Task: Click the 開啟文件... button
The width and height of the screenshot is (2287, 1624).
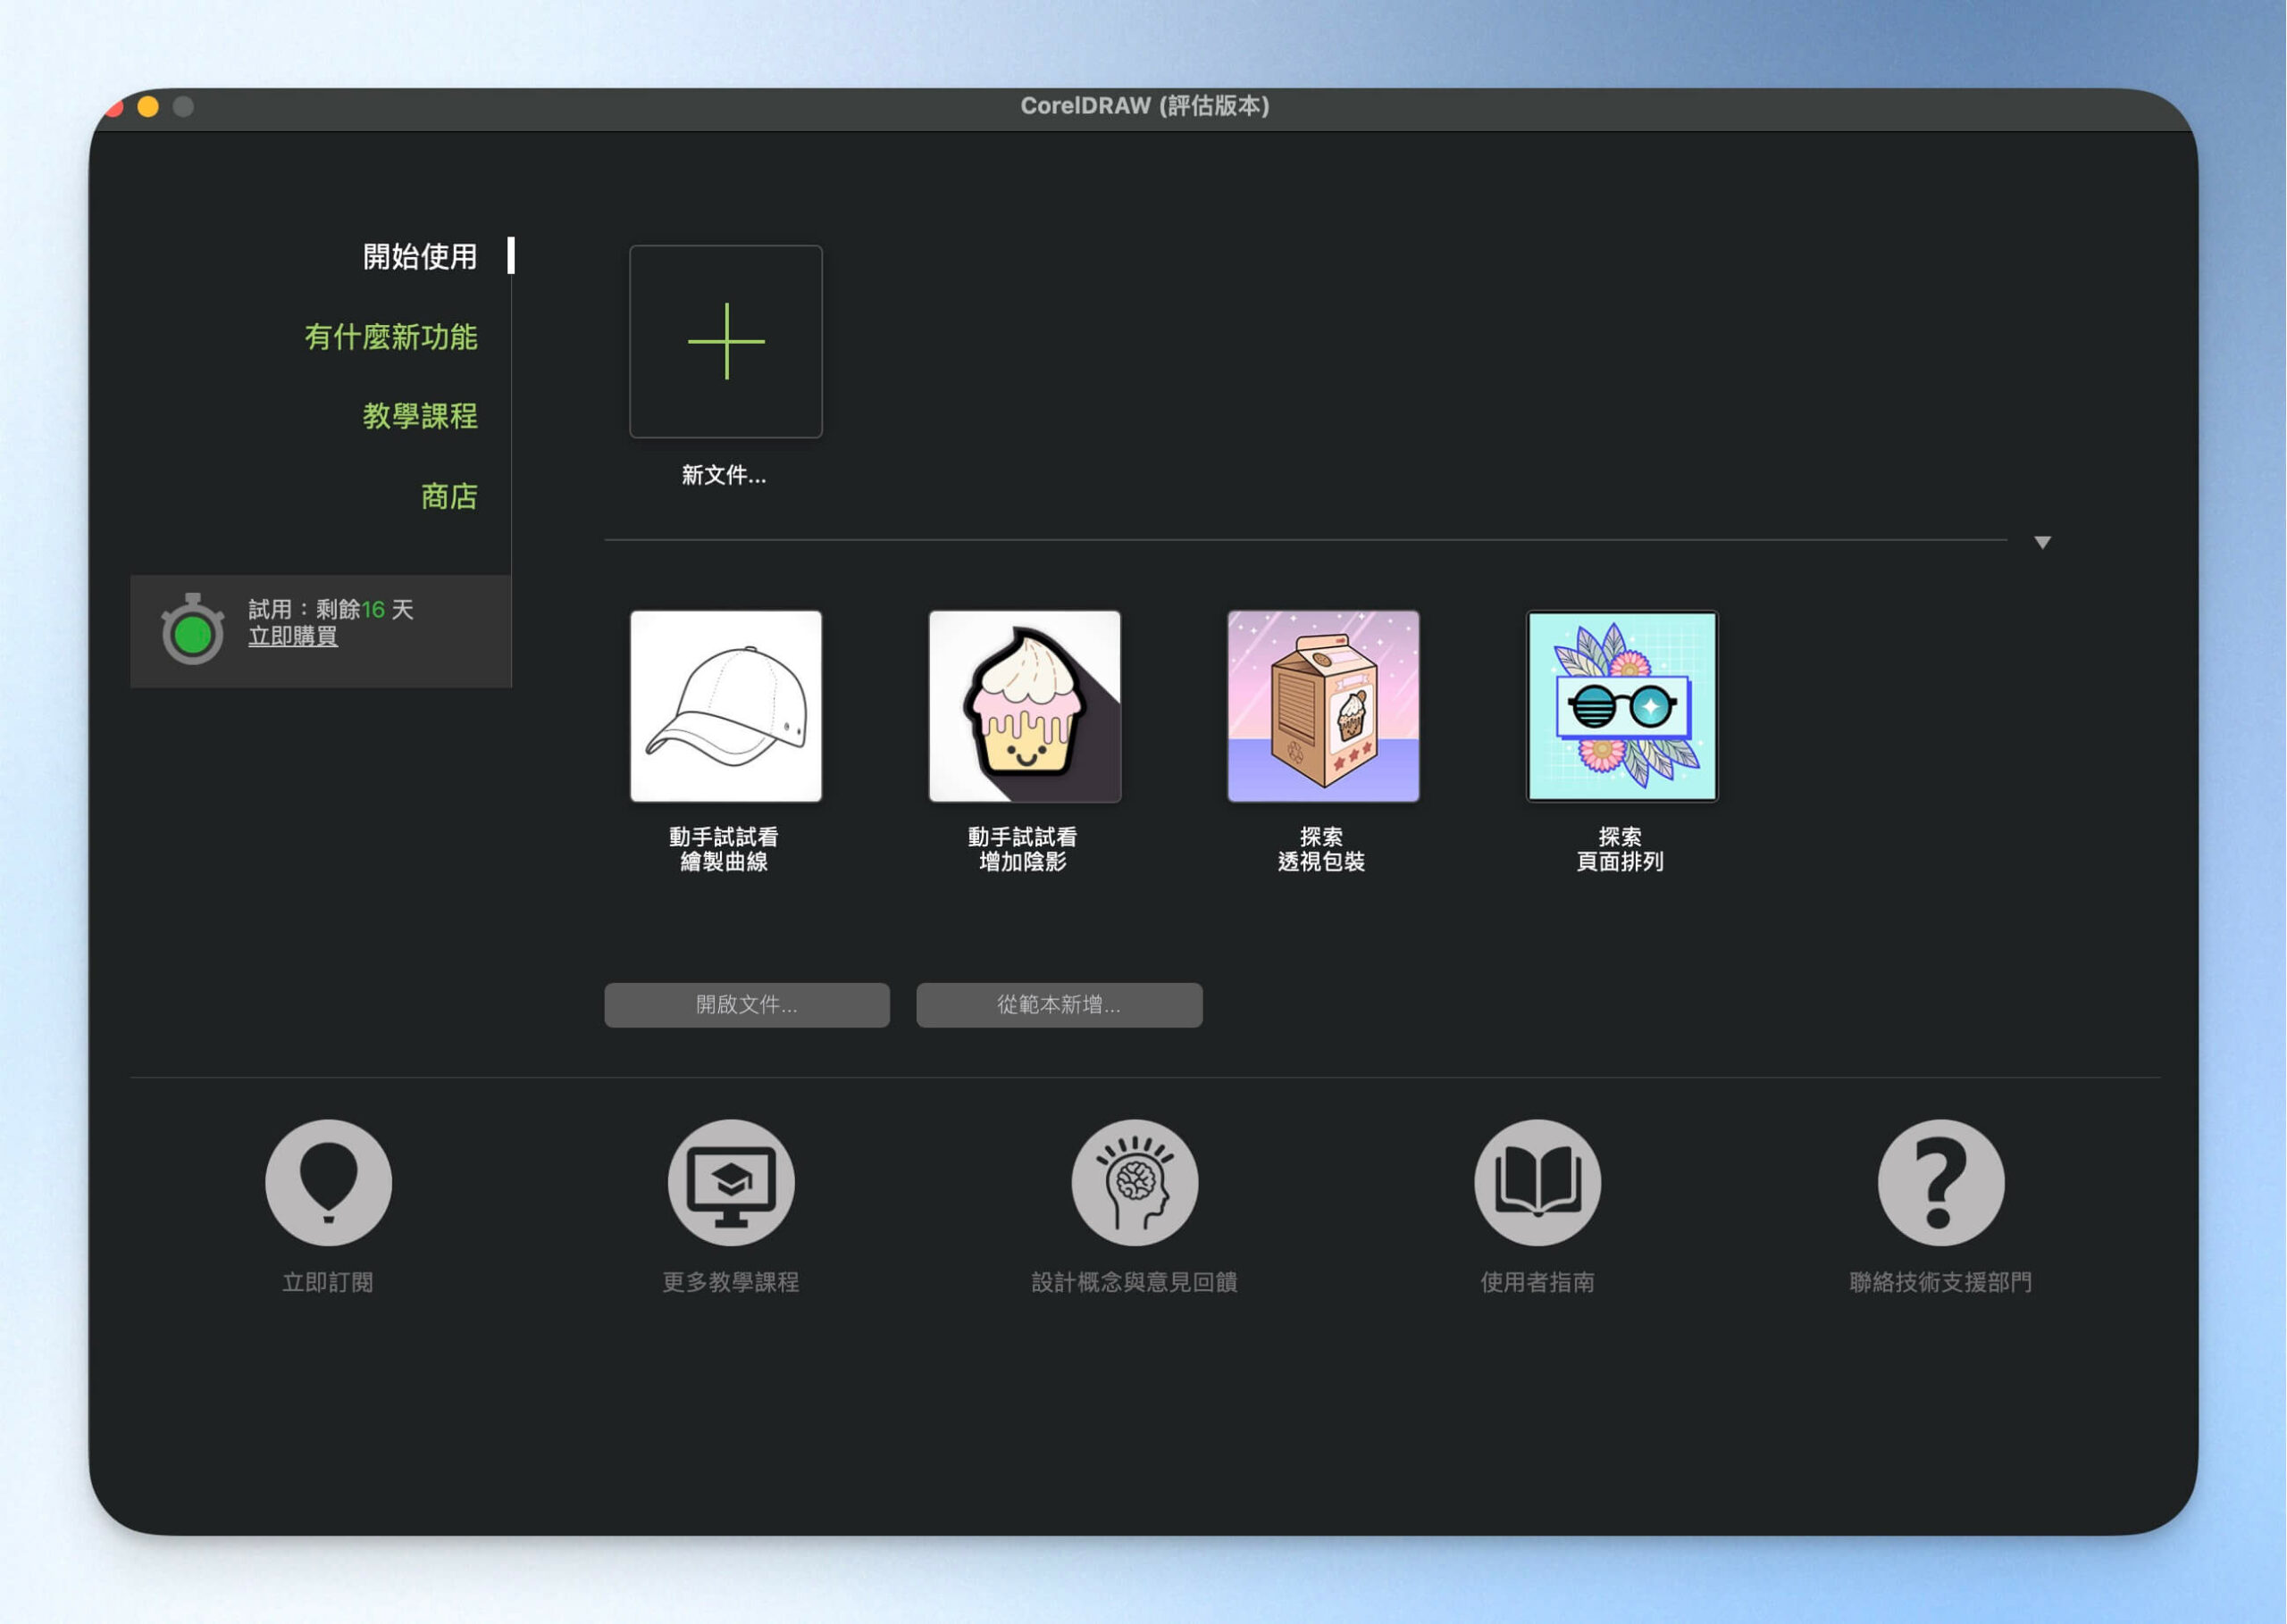Action: [746, 1004]
